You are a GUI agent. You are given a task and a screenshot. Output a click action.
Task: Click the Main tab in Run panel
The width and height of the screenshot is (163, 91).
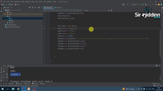coord(11,66)
